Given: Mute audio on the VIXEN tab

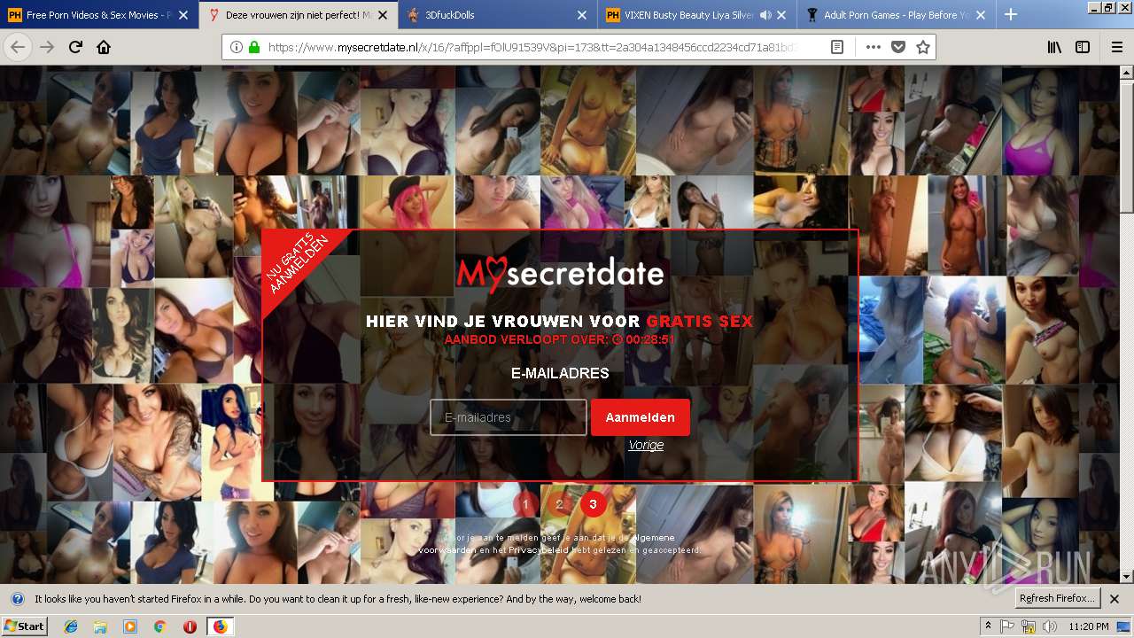Looking at the screenshot, I should click(x=766, y=15).
